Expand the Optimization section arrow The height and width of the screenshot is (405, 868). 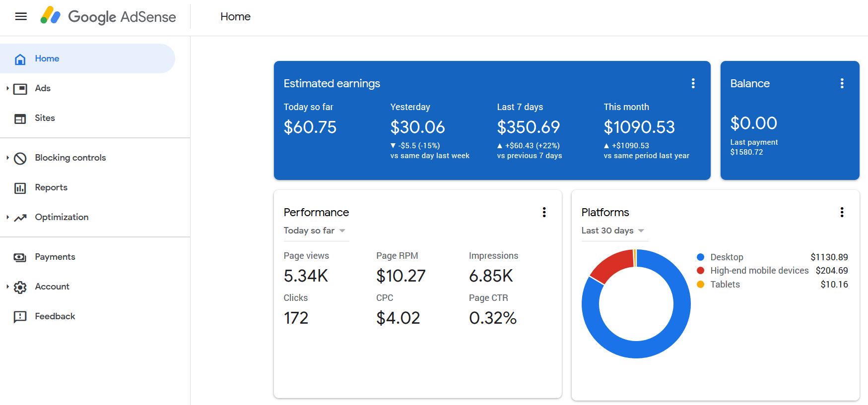click(7, 217)
